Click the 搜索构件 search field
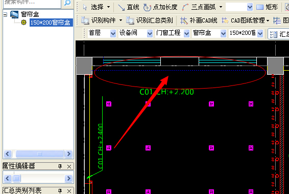289x194 pixels. (x=32, y=3)
